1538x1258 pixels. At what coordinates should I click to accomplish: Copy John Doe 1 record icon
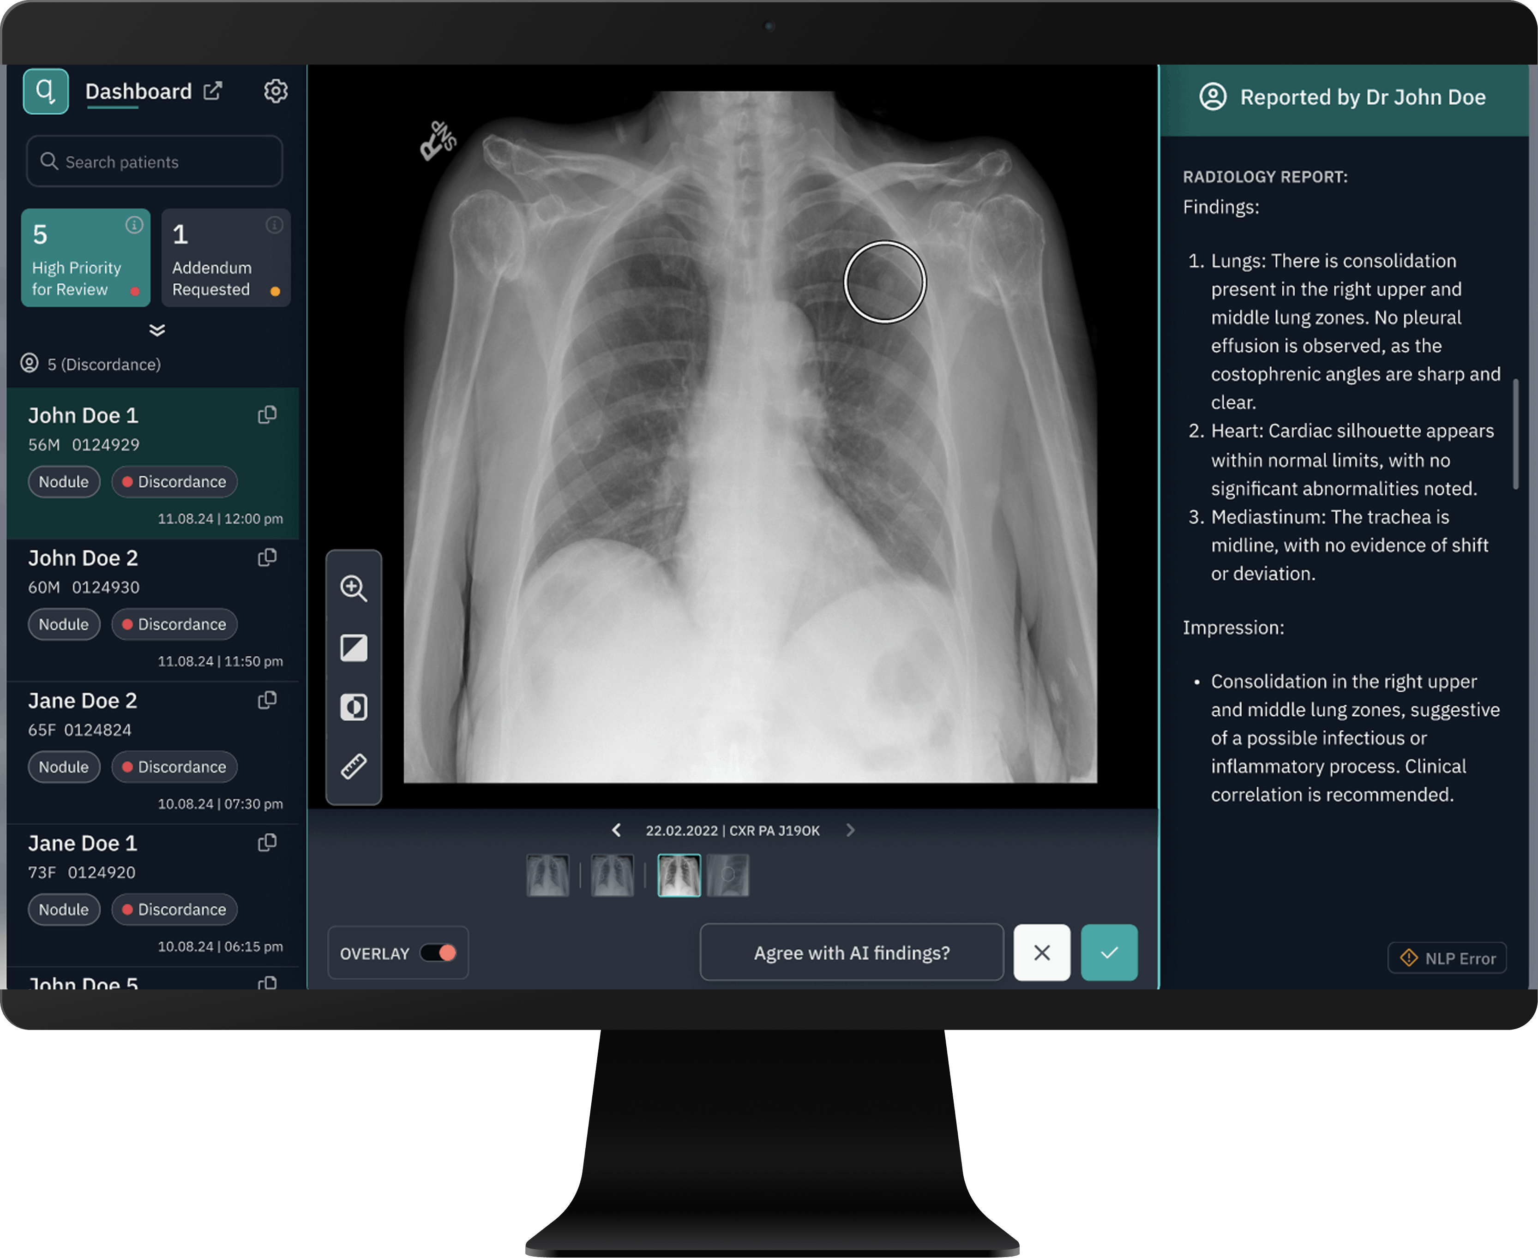(267, 414)
